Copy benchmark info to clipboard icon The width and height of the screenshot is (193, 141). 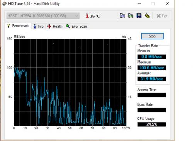[122, 16]
